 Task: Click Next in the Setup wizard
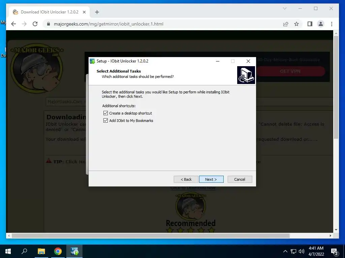tap(211, 179)
